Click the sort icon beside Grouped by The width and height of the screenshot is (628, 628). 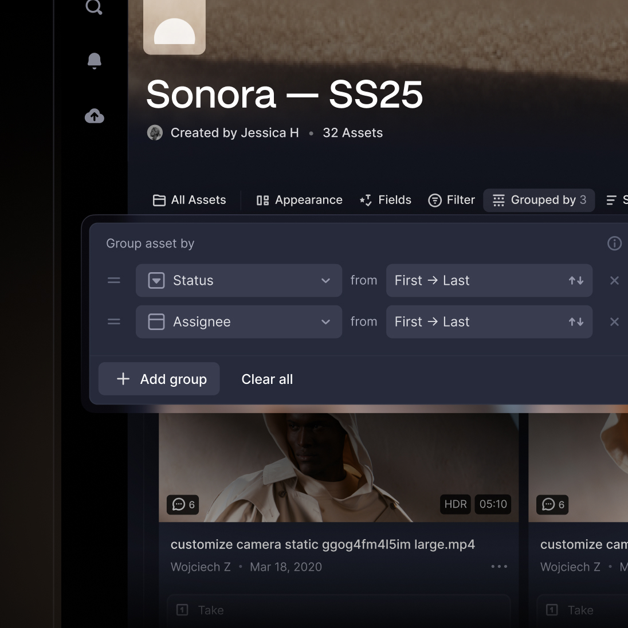(611, 200)
